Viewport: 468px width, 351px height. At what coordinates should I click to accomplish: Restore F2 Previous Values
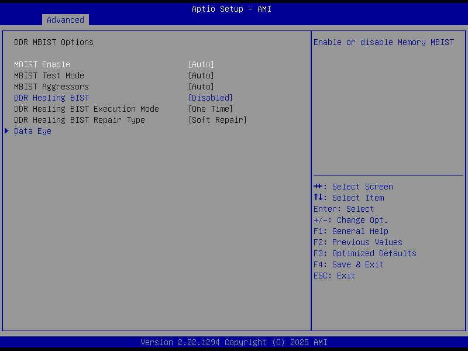pos(357,242)
